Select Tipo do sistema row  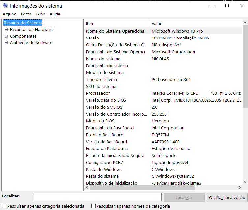click(164, 79)
